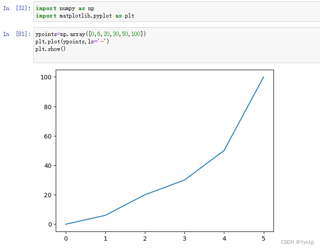Click the import numpy as np line
Screen dimensions: 320x249
(x=65, y=8)
